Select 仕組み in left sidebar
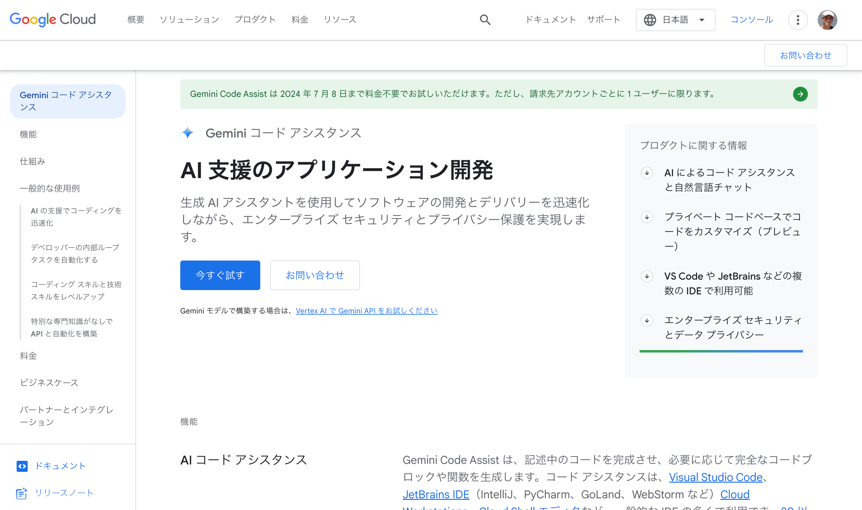 (x=32, y=161)
